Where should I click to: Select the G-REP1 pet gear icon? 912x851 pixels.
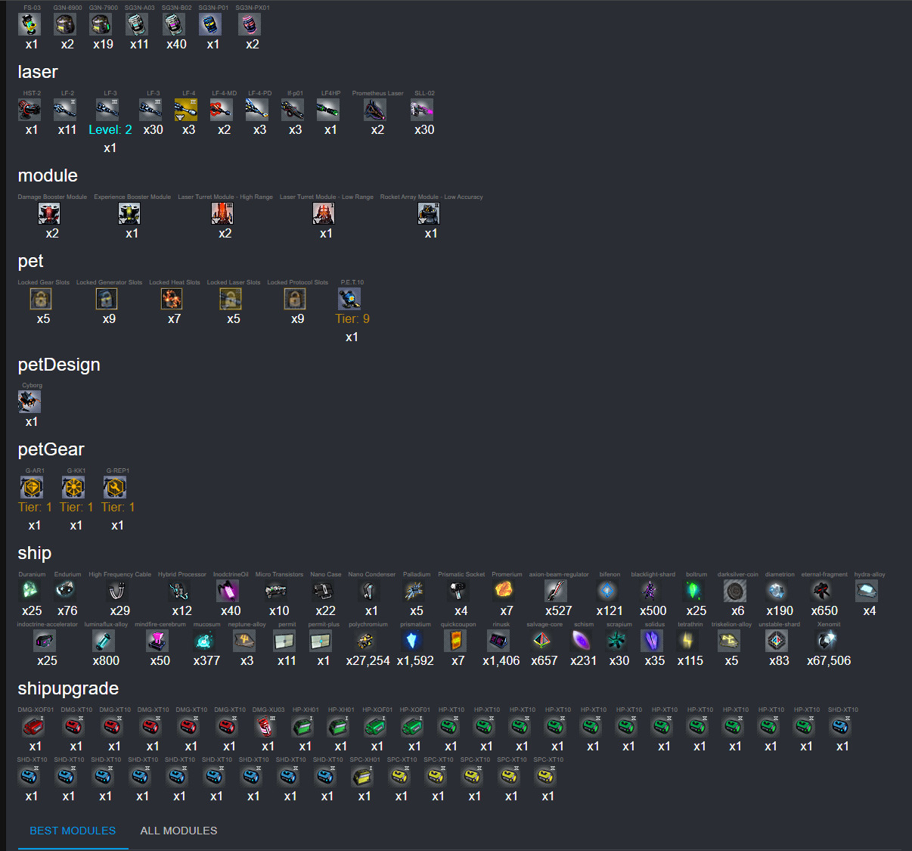(115, 487)
